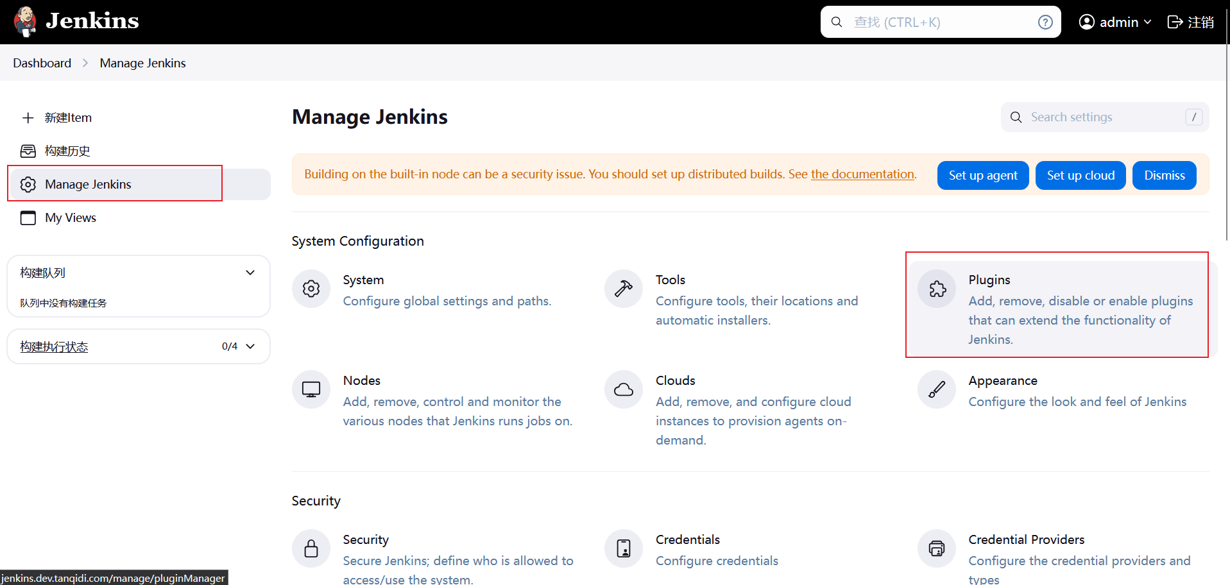The height and width of the screenshot is (585, 1230).
Task: Click the System gear icon
Action: click(311, 289)
